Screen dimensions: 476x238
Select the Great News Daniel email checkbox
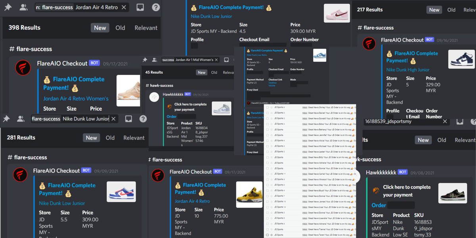267,113
